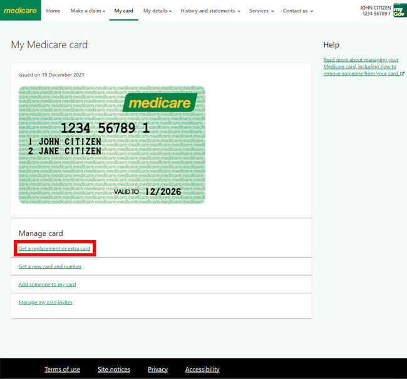The image size is (407, 379).
Task: Open the Accessibility footer link
Action: (202, 369)
